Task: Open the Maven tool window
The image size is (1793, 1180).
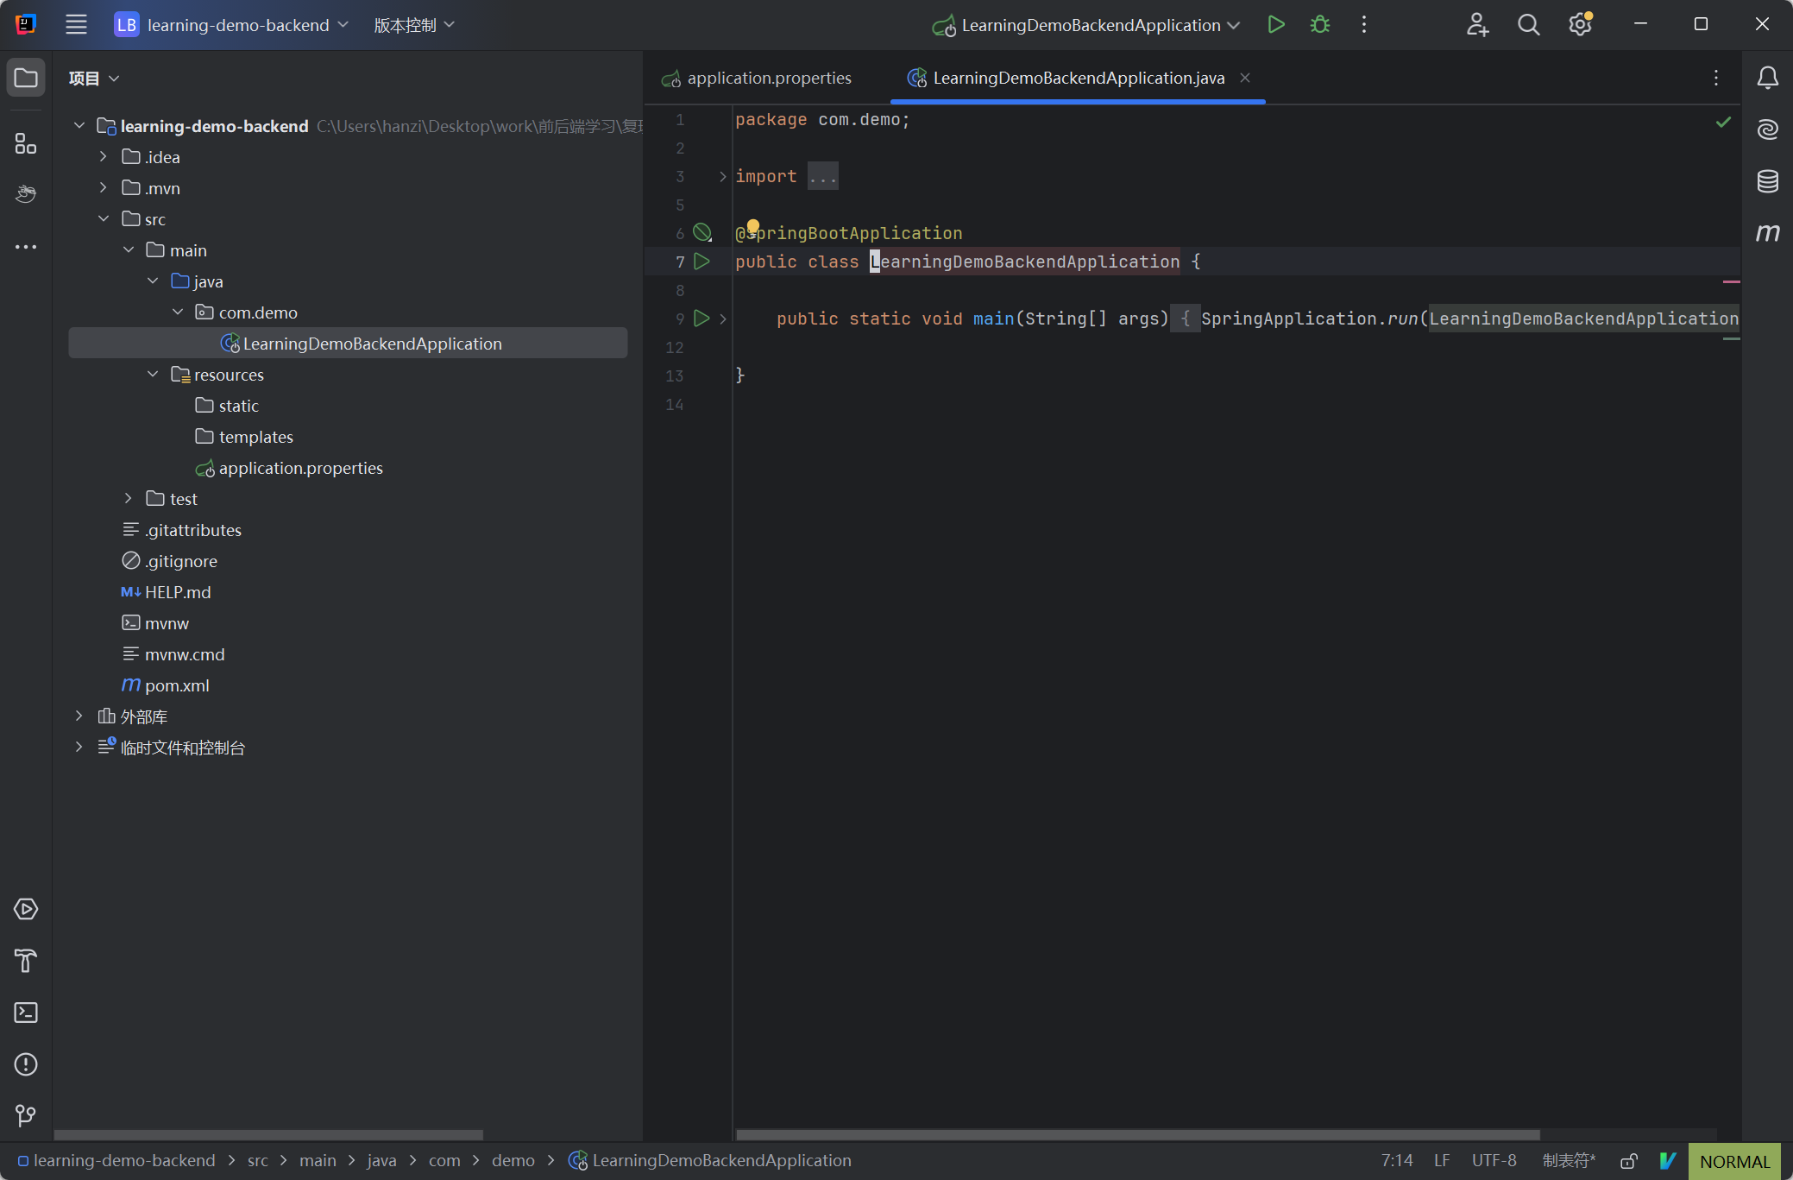Action: 1767,233
